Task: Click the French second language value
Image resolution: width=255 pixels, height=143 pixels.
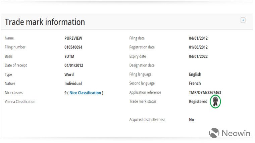Action: pos(195,83)
